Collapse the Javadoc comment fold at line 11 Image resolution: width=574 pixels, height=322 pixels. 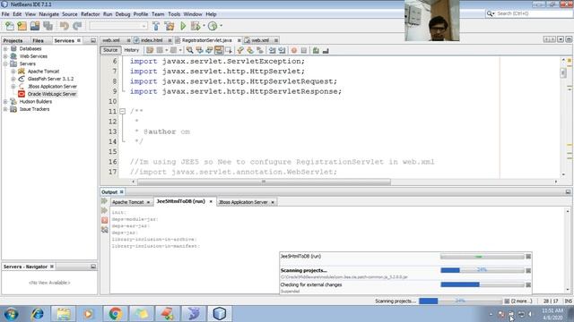(123, 111)
